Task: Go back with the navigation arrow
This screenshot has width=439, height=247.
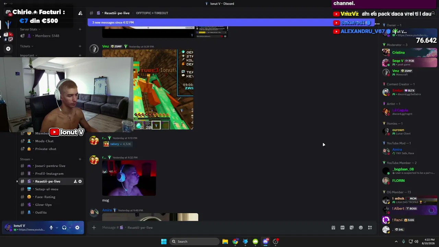Action: (x=5, y=3)
